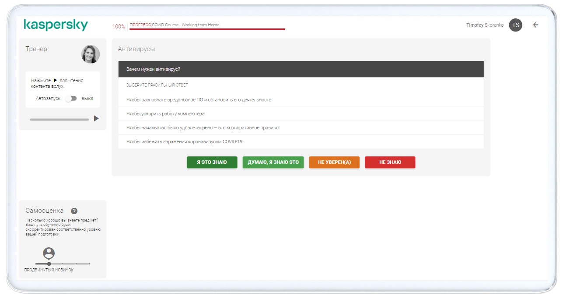Screen dimensions: 563x298
Task: Click the ДУМАЮ, Я ЗНАЮ ЭТО button
Action: (273, 162)
